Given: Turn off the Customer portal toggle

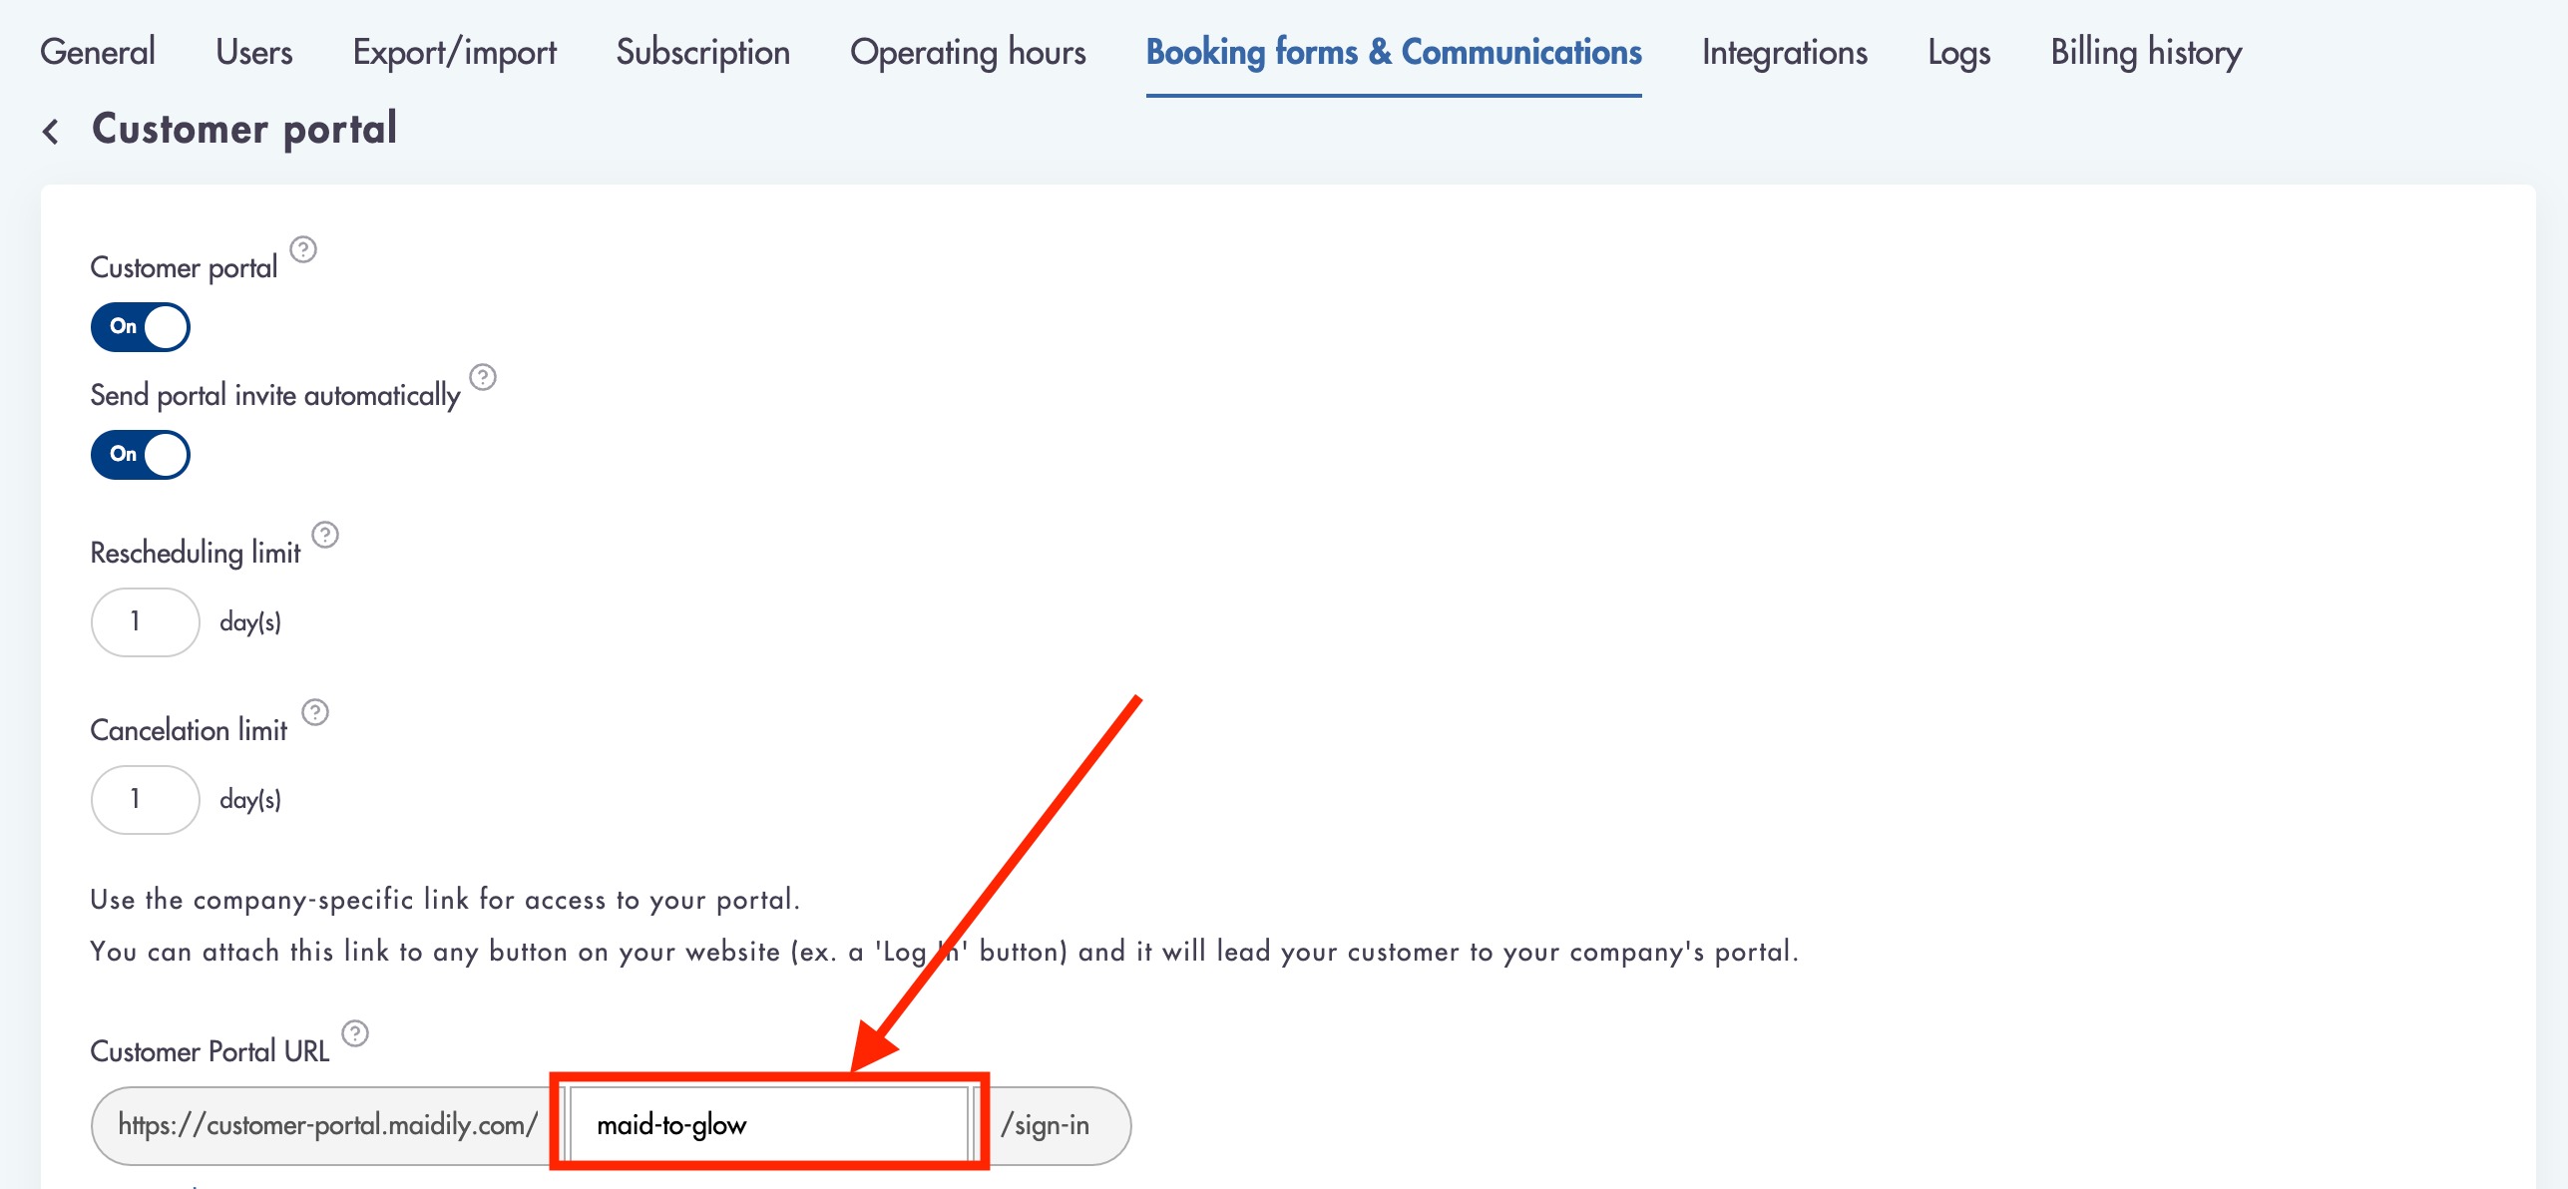Looking at the screenshot, I should click(x=141, y=327).
